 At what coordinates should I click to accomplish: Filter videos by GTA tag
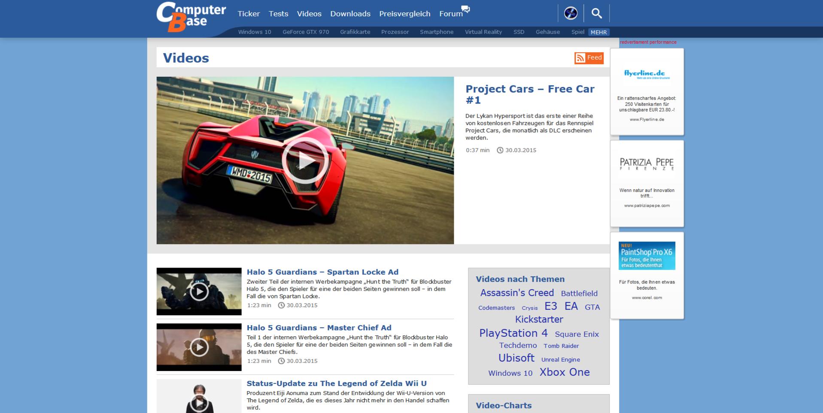click(592, 307)
